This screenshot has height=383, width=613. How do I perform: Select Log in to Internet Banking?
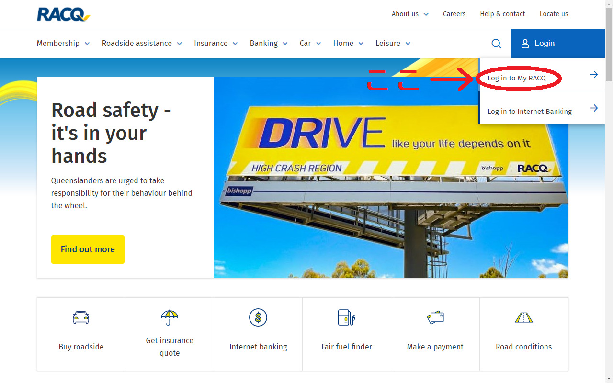tap(541, 108)
